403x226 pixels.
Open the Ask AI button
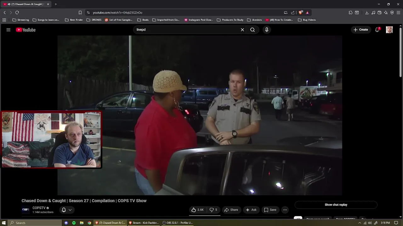pos(251,210)
